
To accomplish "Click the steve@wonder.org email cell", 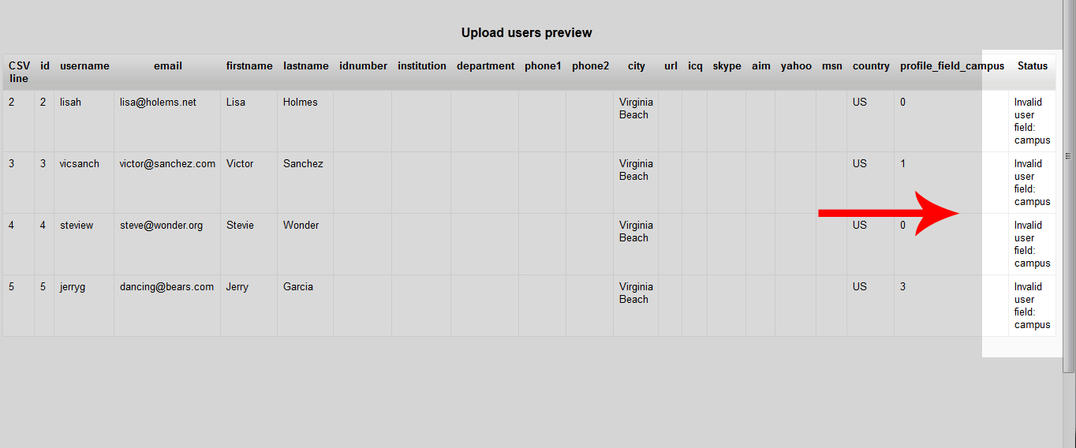I will pyautogui.click(x=161, y=226).
